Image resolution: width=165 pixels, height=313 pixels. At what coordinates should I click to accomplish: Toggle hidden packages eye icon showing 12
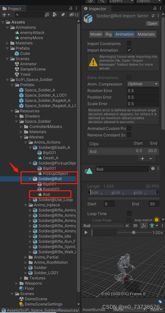pyautogui.click(x=74, y=15)
